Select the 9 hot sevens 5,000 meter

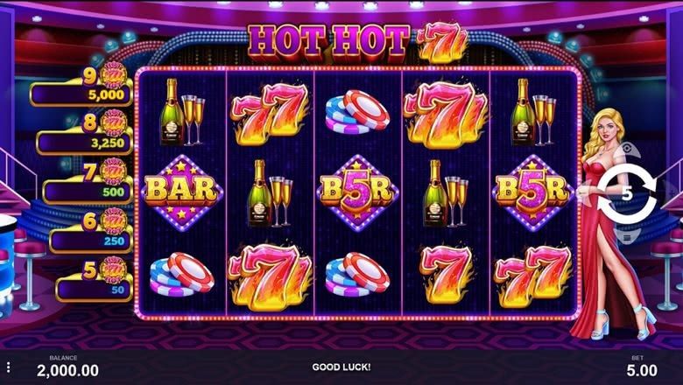pos(81,88)
